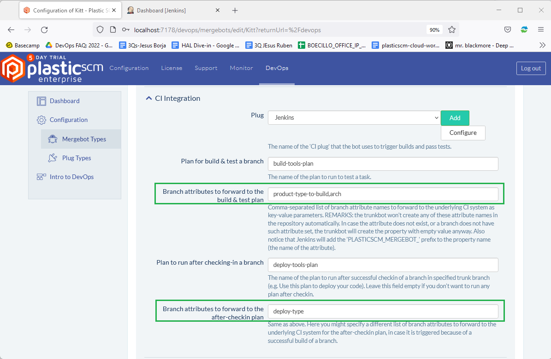Select the Mergebot Types sidebar item
The image size is (551, 359).
pos(83,139)
